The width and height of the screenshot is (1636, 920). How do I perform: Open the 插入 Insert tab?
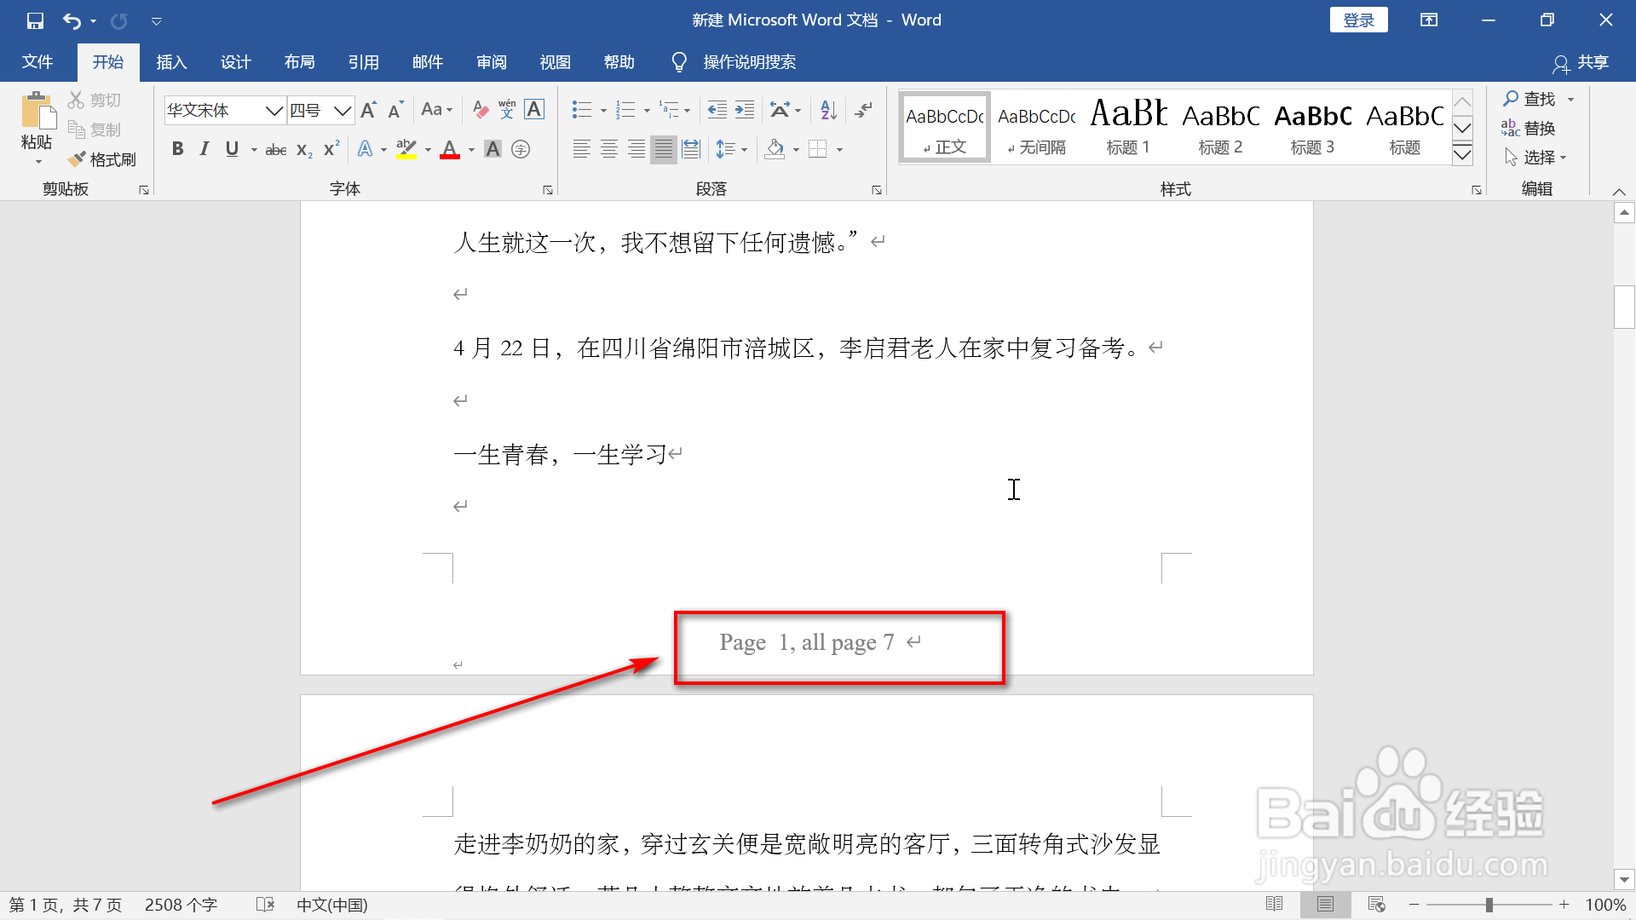click(171, 62)
